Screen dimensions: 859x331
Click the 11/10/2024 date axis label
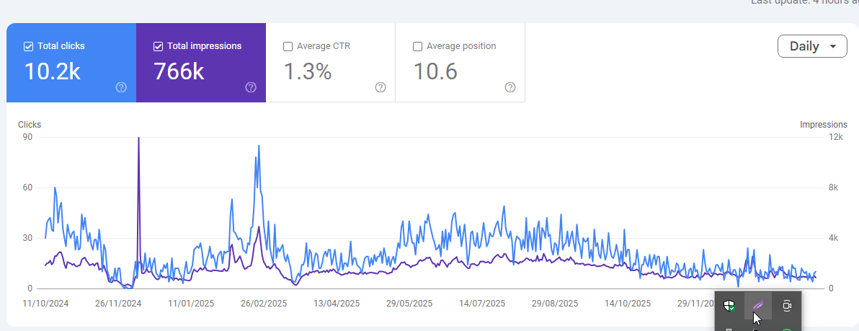coord(45,303)
